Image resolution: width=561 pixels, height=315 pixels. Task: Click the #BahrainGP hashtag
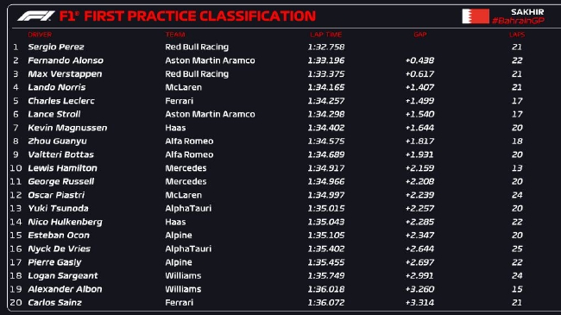tap(518, 21)
